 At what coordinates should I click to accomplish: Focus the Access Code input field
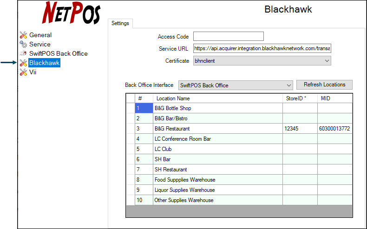tap(229, 36)
